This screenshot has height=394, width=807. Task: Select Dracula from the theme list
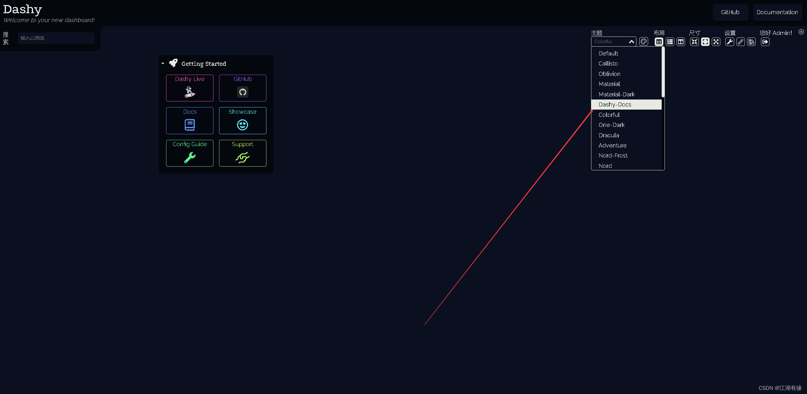pyautogui.click(x=609, y=135)
